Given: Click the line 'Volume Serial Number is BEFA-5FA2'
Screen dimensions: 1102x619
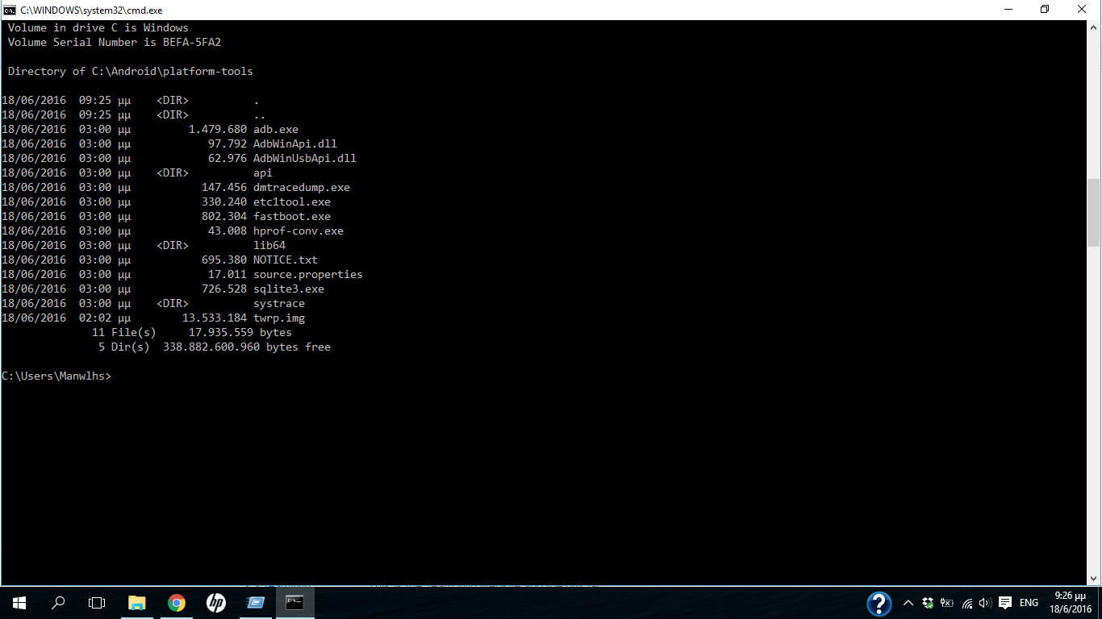Looking at the screenshot, I should (115, 42).
